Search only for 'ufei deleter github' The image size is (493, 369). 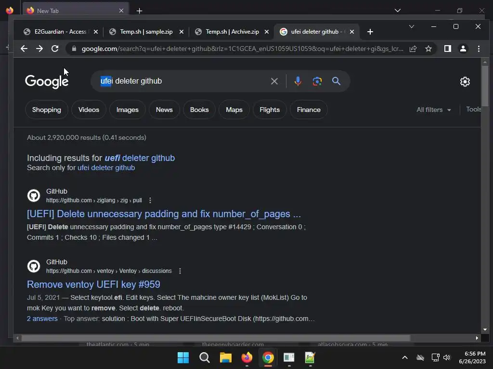coord(106,168)
